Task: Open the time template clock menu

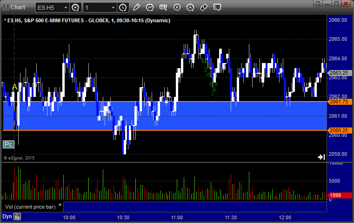Action: 123,7
